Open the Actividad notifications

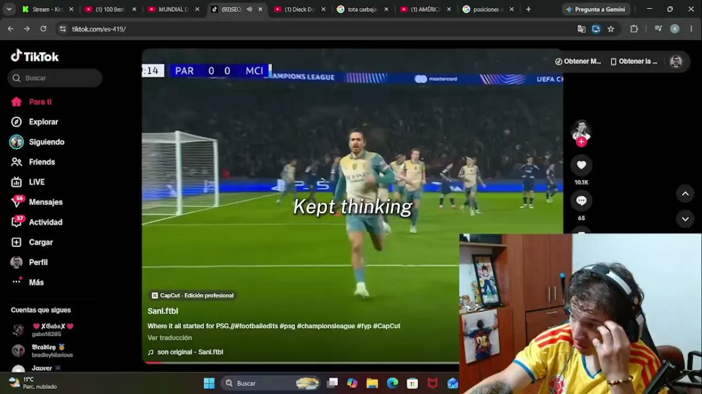point(36,222)
